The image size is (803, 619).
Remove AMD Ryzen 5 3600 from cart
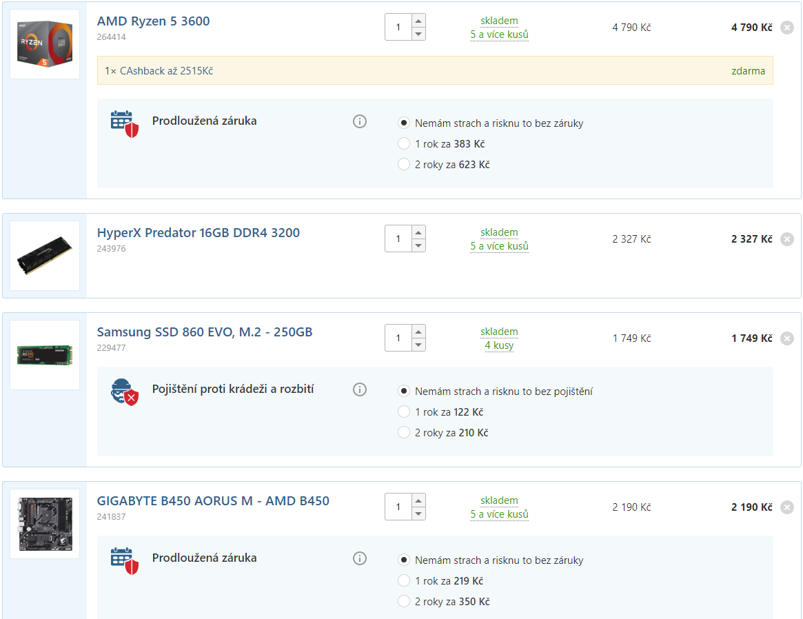click(x=787, y=28)
